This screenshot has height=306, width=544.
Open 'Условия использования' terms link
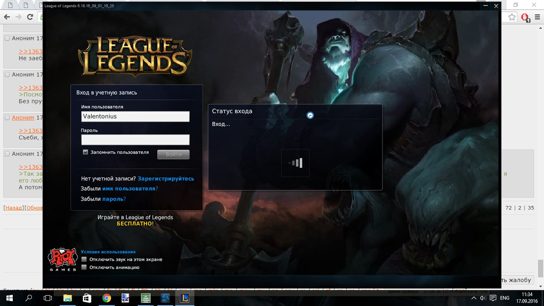pyautogui.click(x=108, y=252)
